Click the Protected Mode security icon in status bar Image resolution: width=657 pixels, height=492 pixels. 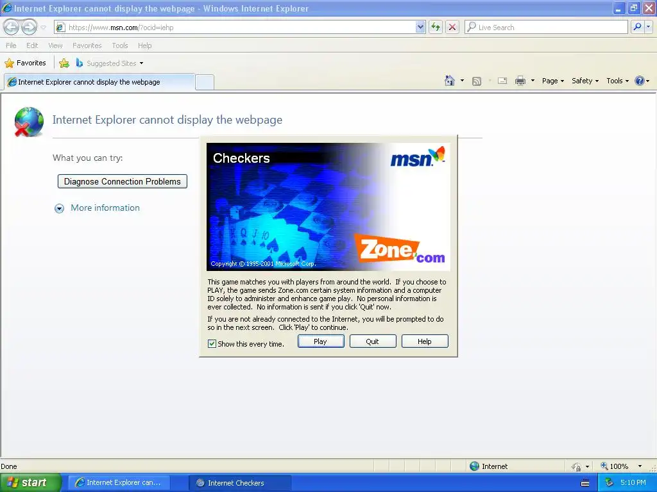coord(577,466)
